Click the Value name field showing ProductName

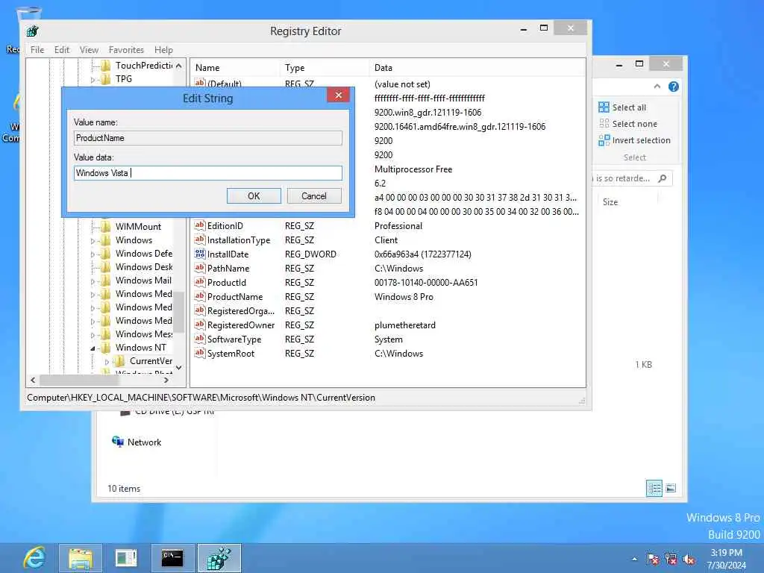point(208,138)
